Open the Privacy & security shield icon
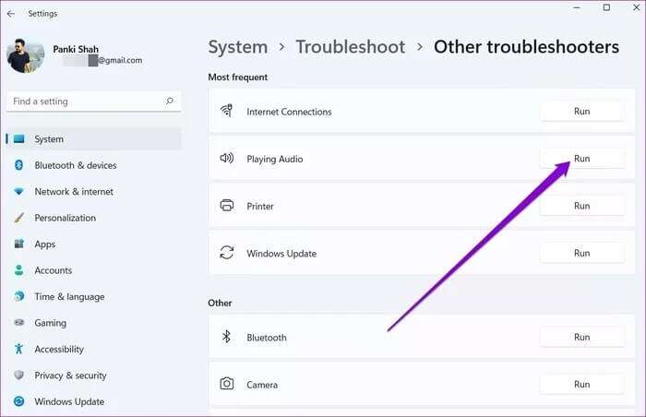The width and height of the screenshot is (646, 417). 19,375
